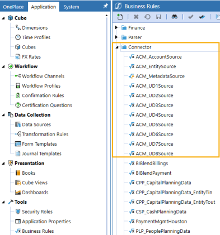Open the ACM_MetadataSource rule
This screenshot has width=220, height=235.
point(160,76)
